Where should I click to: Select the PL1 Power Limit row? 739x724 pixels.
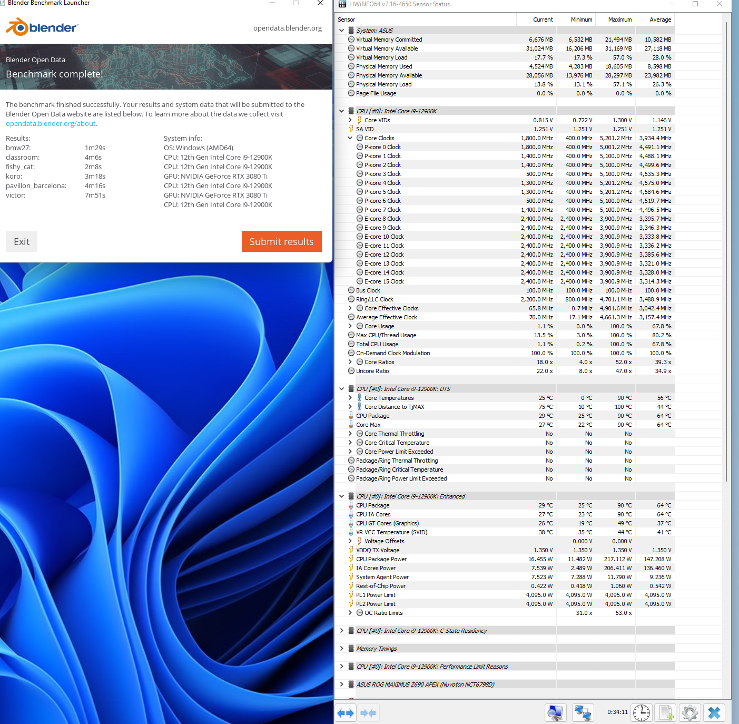(x=505, y=595)
